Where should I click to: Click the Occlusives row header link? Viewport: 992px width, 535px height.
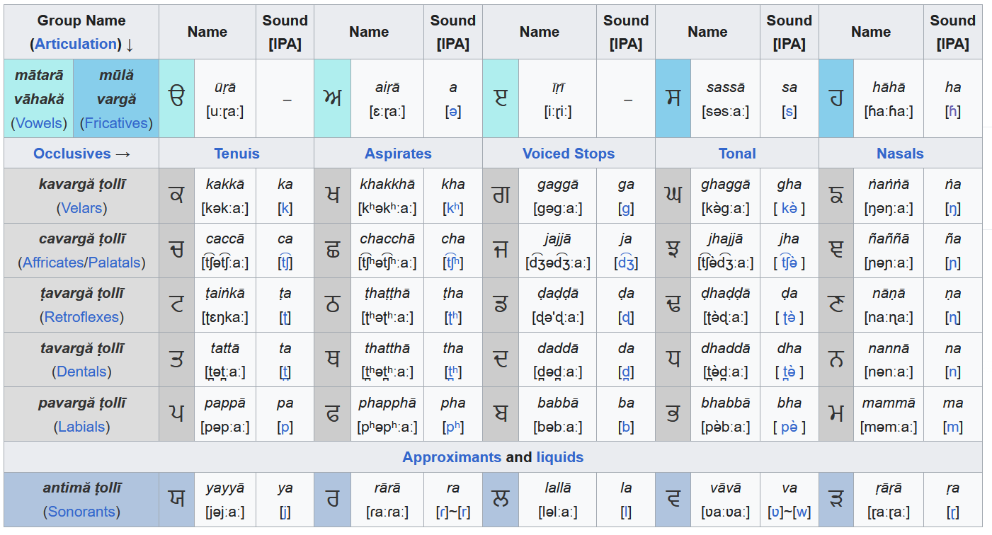tap(72, 154)
